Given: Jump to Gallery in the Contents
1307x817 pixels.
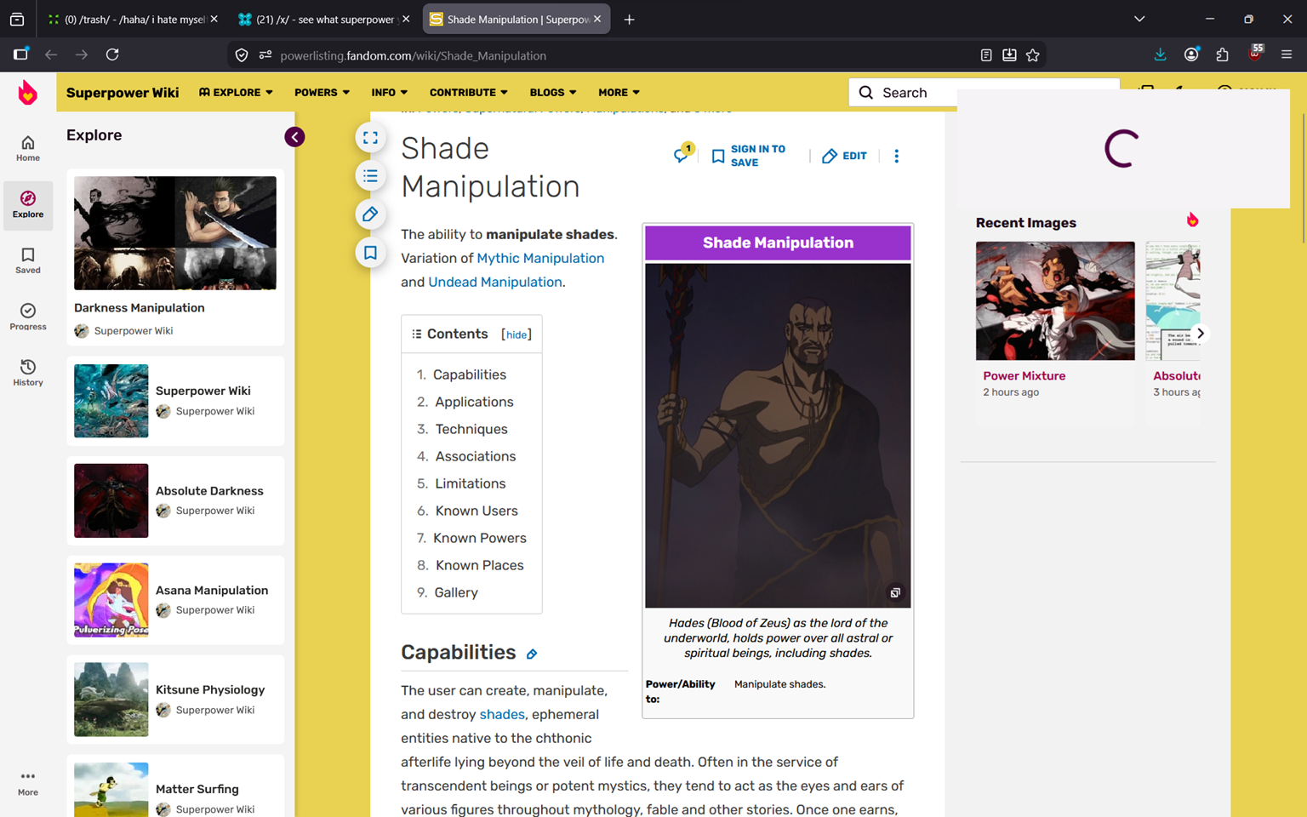Looking at the screenshot, I should click(x=456, y=592).
